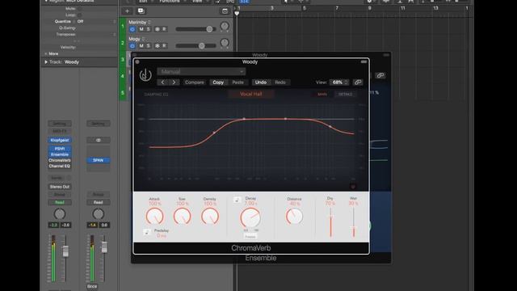Open the SPAN plugin slot
This screenshot has height=291, width=517.
(x=99, y=160)
